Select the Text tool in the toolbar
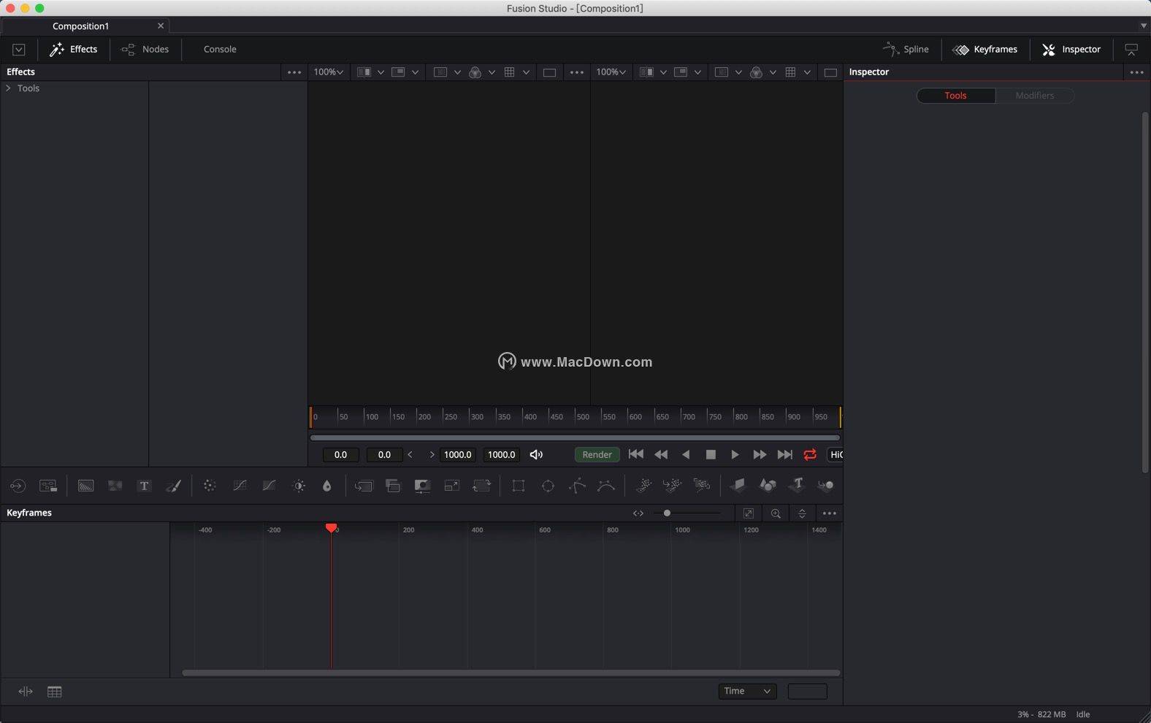This screenshot has width=1151, height=723. point(144,486)
